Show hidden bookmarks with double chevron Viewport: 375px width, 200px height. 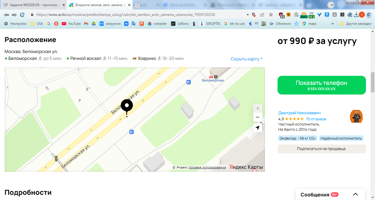click(333, 24)
